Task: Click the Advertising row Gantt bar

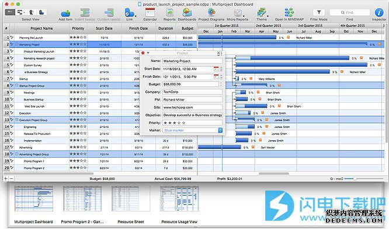Action: [x=219, y=147]
